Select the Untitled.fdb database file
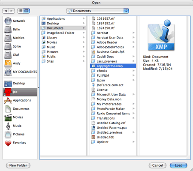Screen dimensions: 193x171 (x=113, y=137)
